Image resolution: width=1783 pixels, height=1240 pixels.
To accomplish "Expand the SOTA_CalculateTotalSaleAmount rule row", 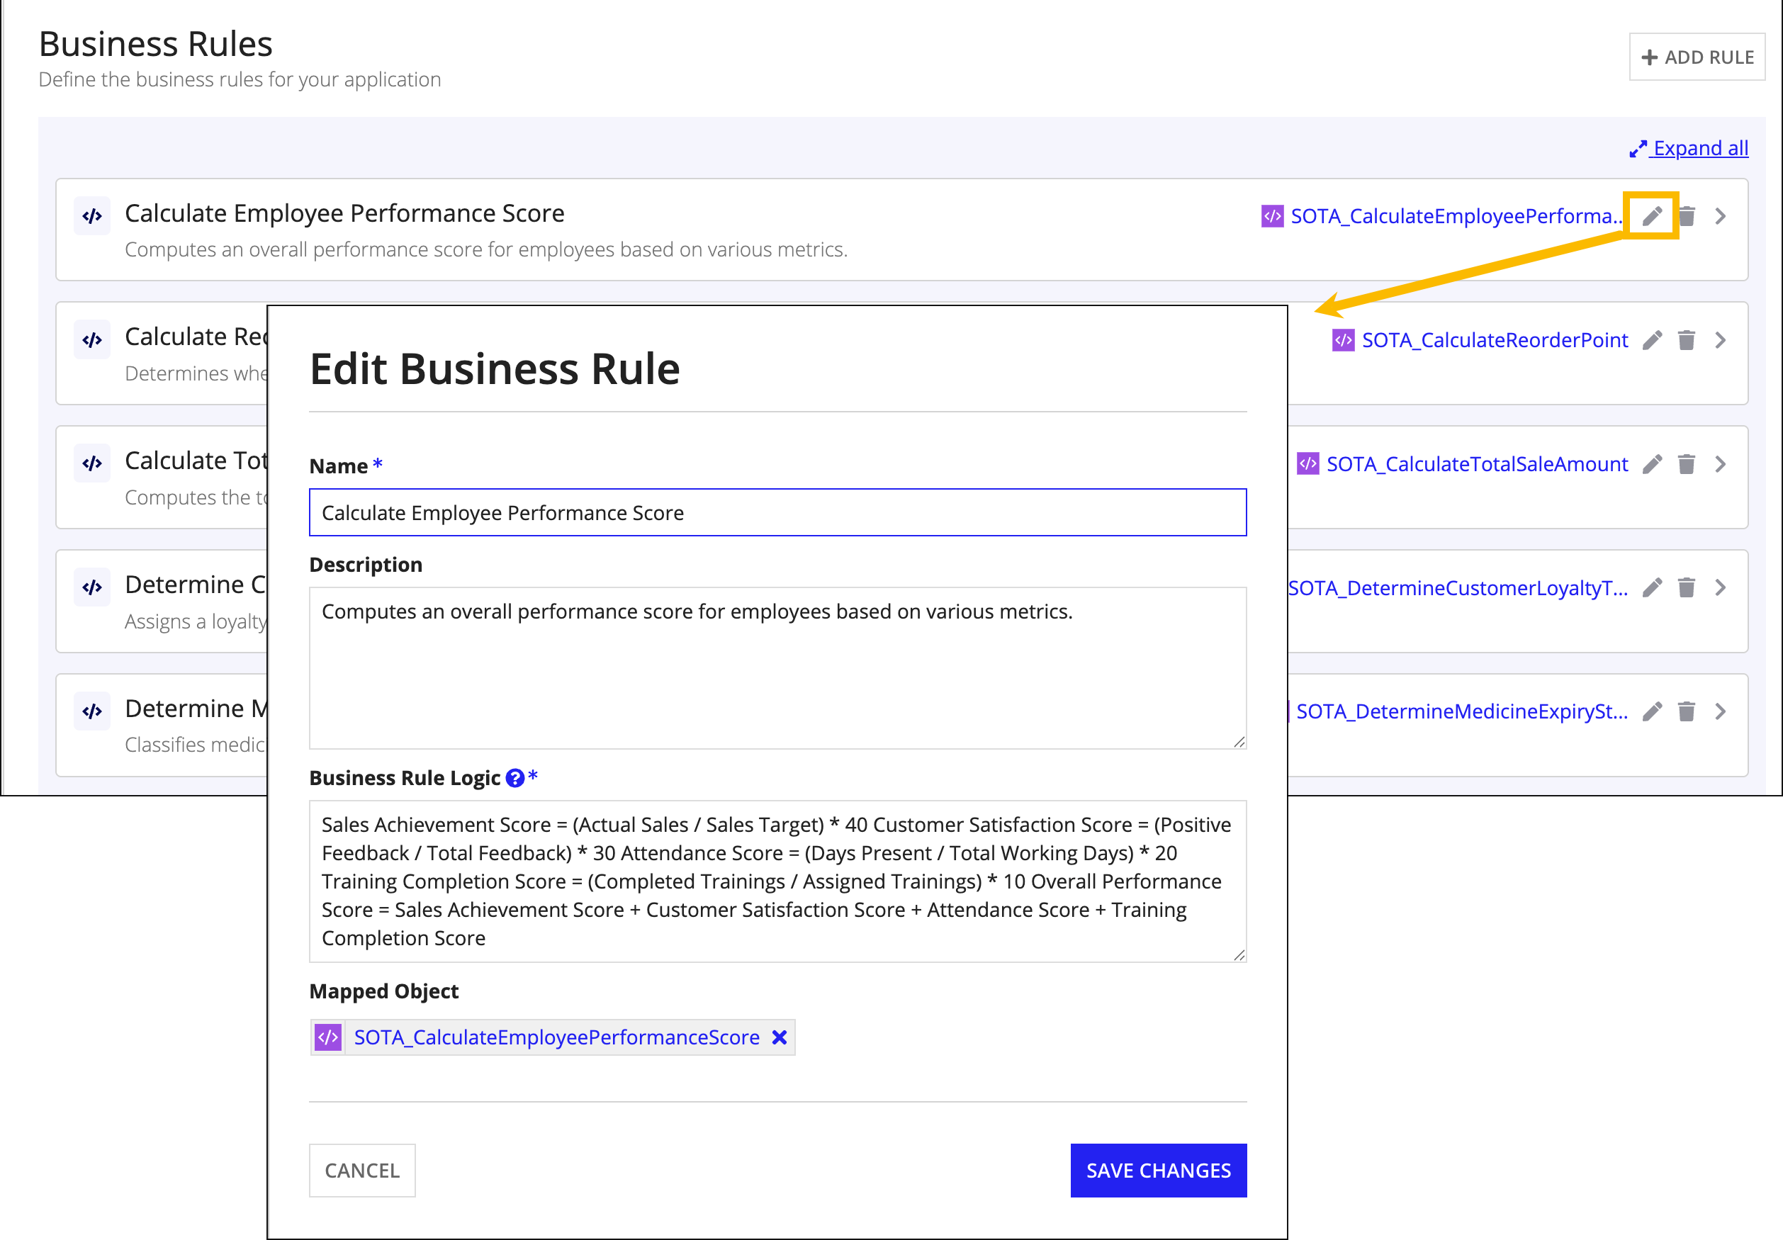I will point(1721,464).
